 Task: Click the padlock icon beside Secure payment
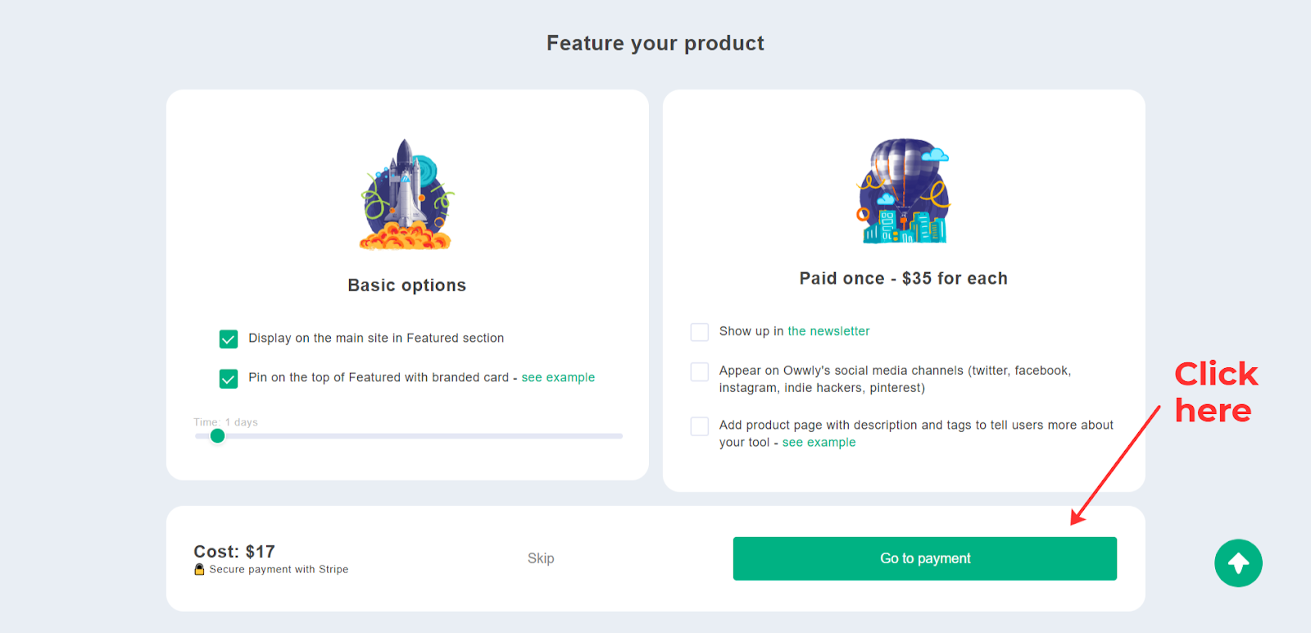[199, 569]
